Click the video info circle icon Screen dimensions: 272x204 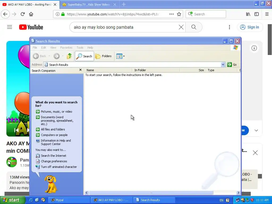click(254, 48)
